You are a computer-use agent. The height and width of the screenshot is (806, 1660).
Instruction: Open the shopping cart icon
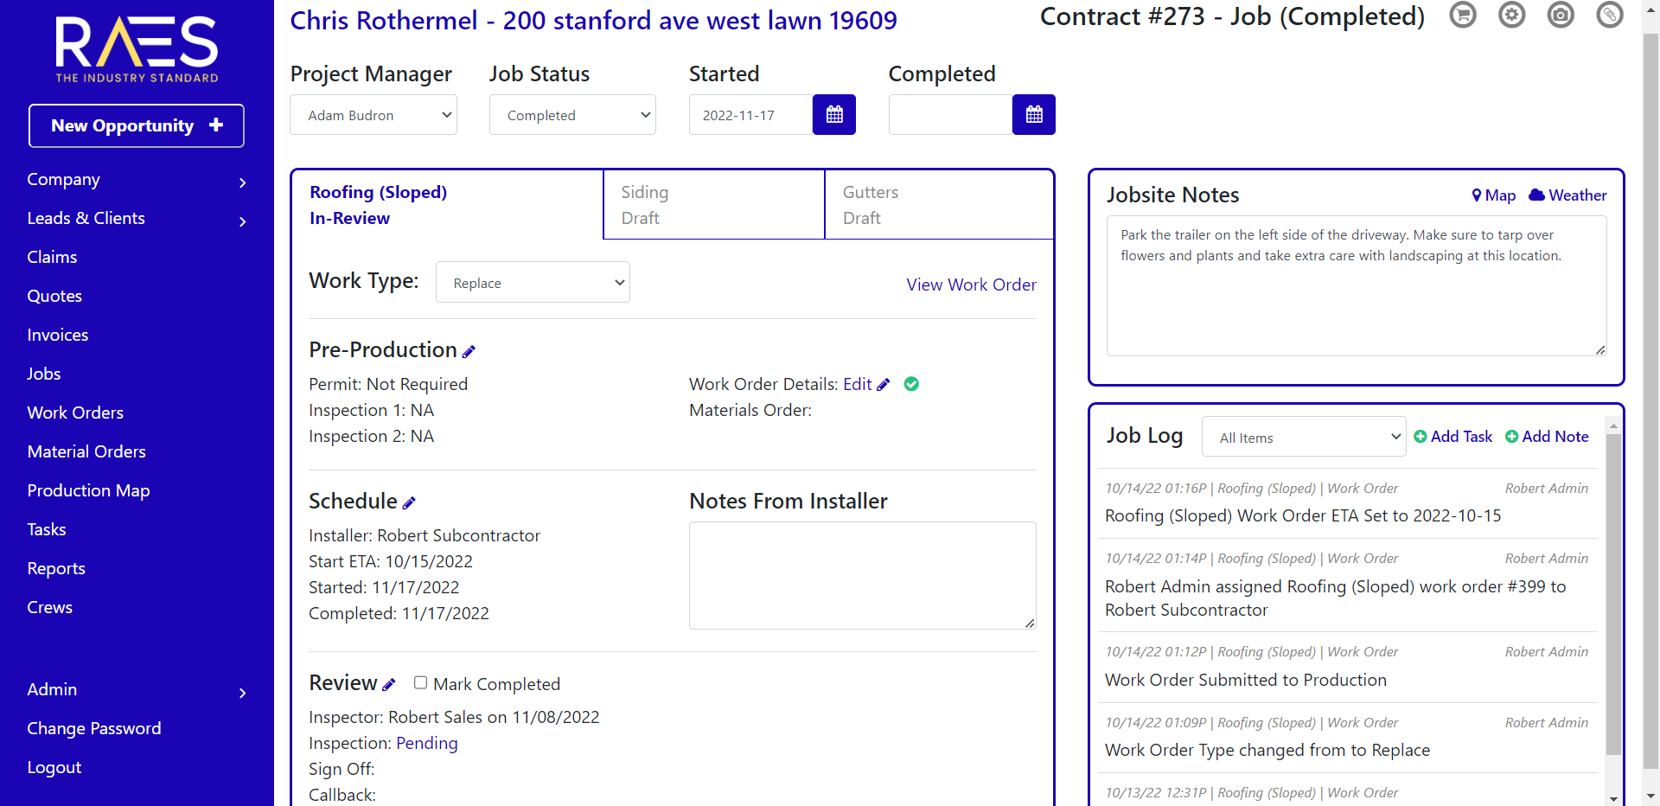point(1463,16)
